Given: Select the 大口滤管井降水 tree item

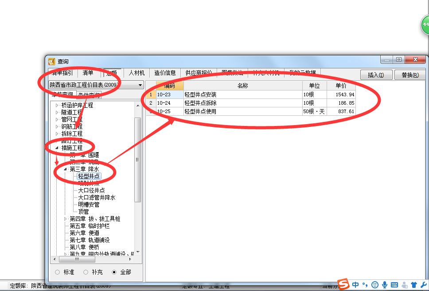Looking at the screenshot, I should [97, 197].
